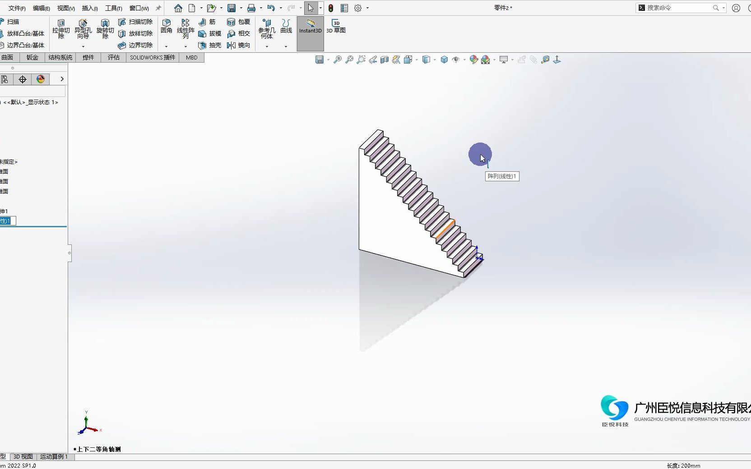Open the 编辑外观 appearance color tool
Viewport: 751px width, 469px height.
coord(474,59)
